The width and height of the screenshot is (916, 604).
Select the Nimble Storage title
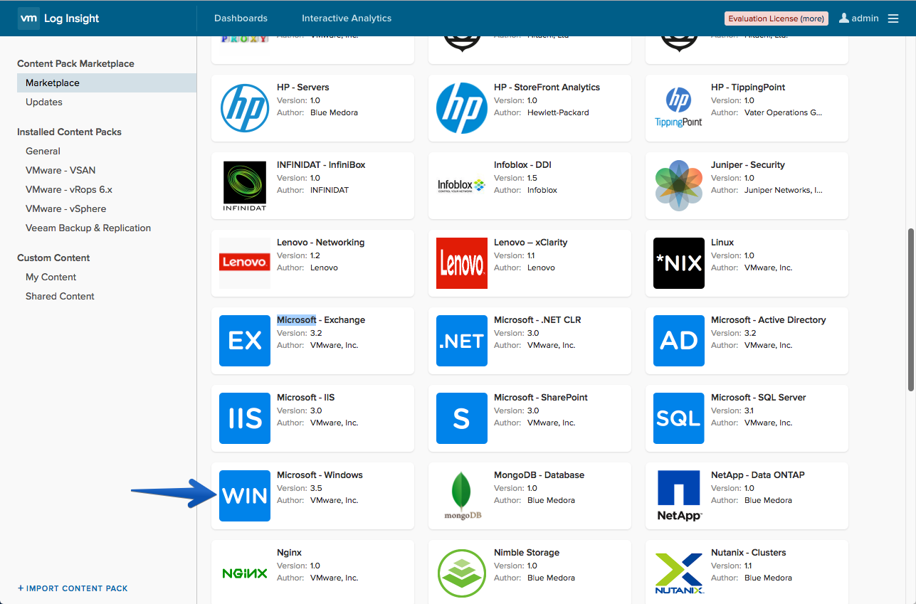[x=527, y=553]
